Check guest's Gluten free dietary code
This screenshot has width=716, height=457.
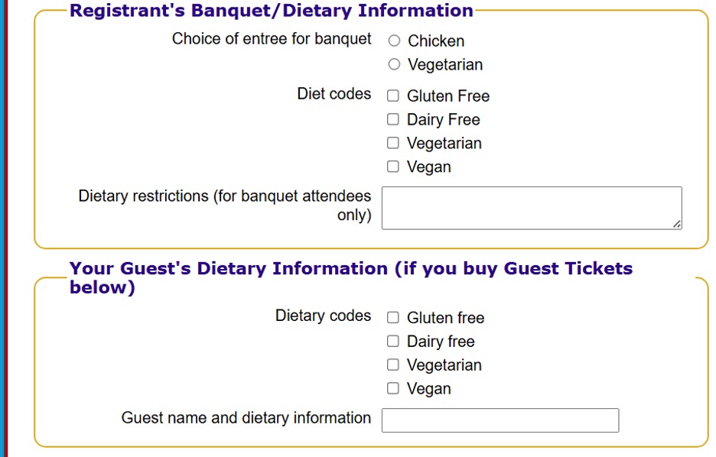393,317
